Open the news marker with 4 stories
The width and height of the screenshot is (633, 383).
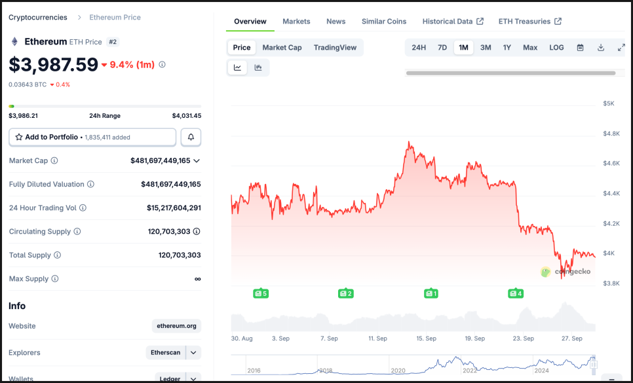tap(516, 293)
